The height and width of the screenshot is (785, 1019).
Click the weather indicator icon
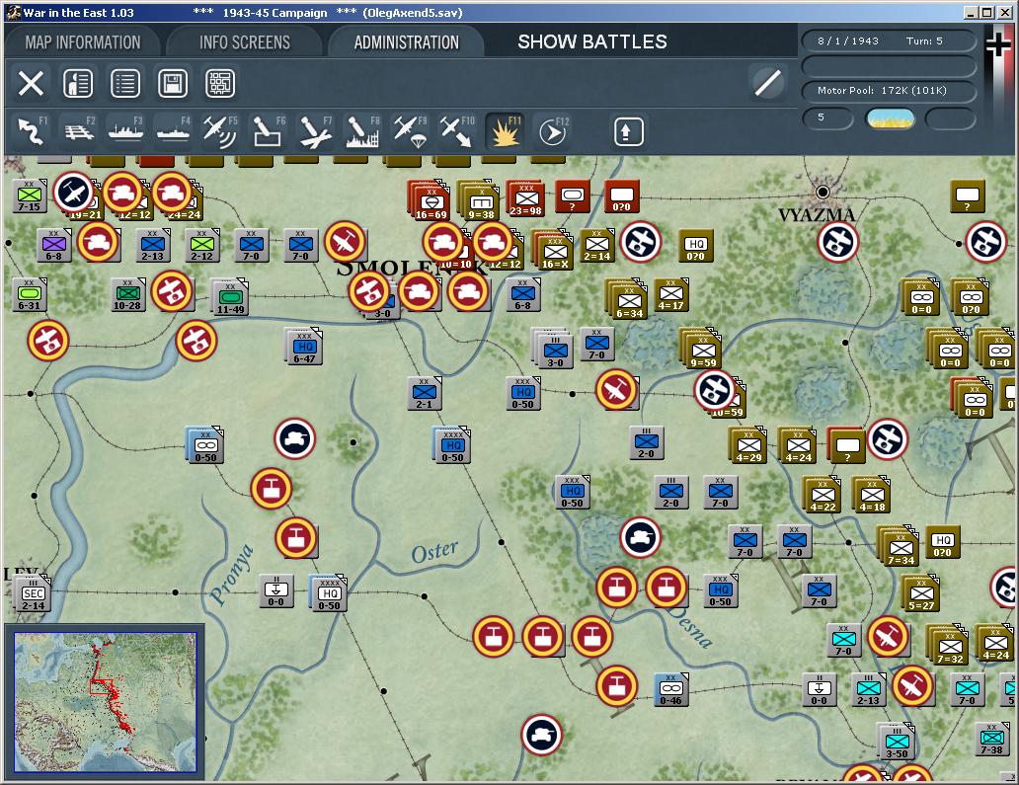click(891, 118)
